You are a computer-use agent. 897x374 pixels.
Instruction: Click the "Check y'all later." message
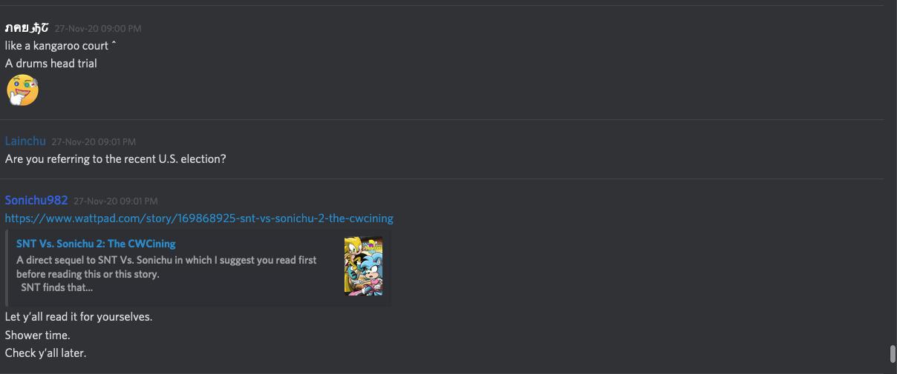point(46,353)
